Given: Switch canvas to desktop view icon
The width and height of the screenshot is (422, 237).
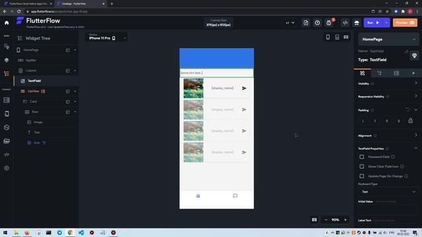Looking at the screenshot, I should [346, 37].
